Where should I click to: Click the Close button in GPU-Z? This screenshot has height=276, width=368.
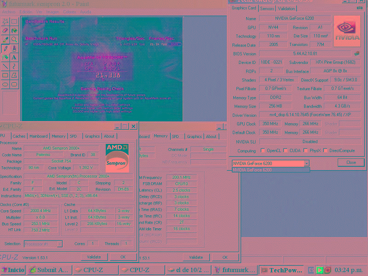coord(351,162)
